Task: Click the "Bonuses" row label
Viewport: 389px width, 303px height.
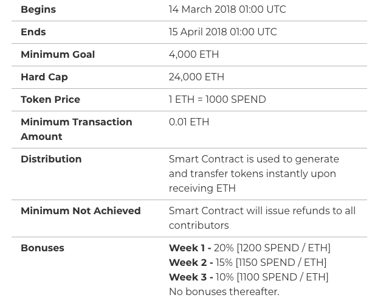Action: pos(43,248)
